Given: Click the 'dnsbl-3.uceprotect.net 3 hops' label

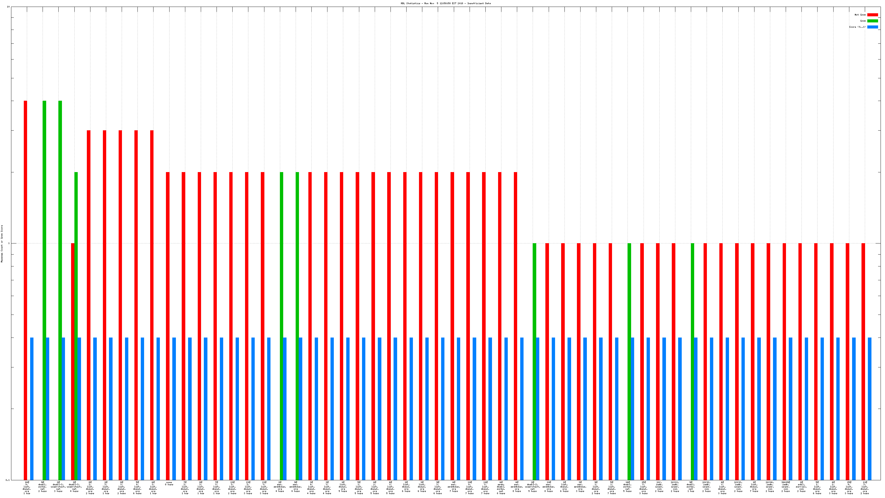Looking at the screenshot, I should pyautogui.click(x=58, y=487).
